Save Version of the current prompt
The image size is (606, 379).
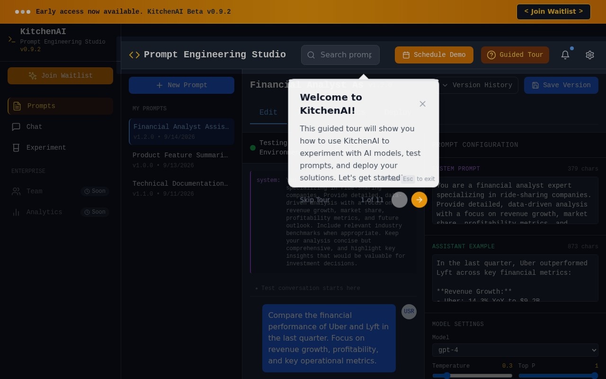(x=561, y=85)
